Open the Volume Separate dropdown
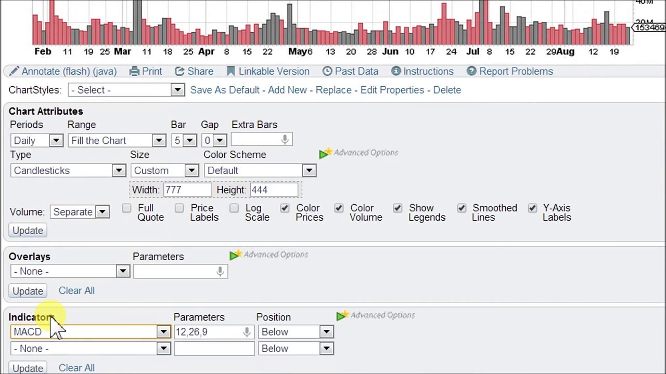Image resolution: width=666 pixels, height=374 pixels. click(x=80, y=212)
